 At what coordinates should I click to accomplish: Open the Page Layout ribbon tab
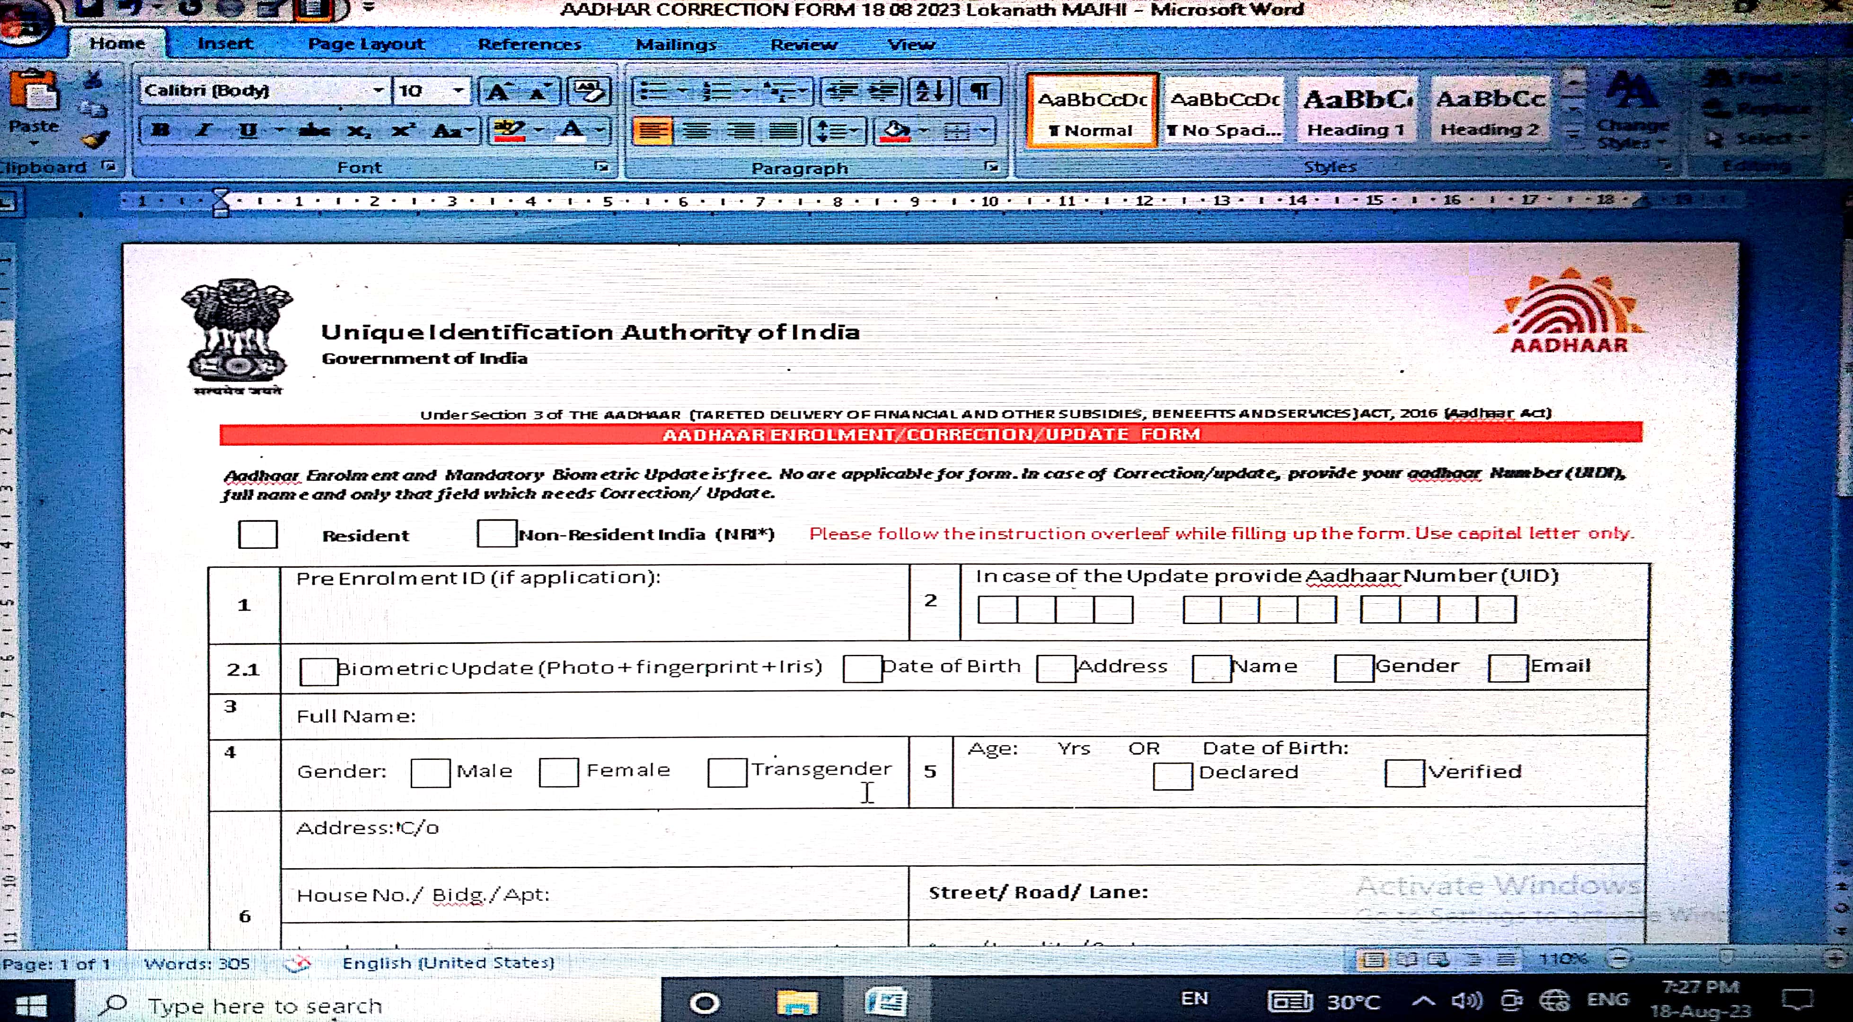click(366, 44)
